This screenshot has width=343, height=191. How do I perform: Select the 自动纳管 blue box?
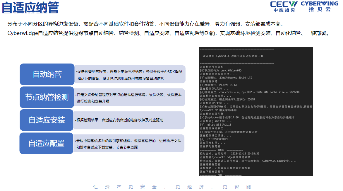[x=47, y=74]
